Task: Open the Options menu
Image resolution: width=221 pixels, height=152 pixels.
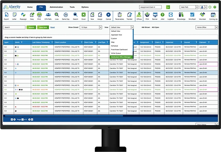Action: coord(85,7)
